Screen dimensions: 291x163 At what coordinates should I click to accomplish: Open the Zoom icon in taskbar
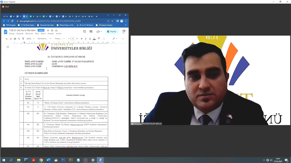point(100,160)
